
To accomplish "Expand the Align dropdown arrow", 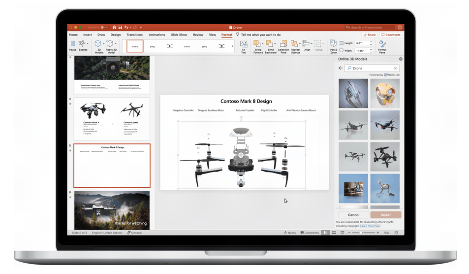I will [312, 44].
